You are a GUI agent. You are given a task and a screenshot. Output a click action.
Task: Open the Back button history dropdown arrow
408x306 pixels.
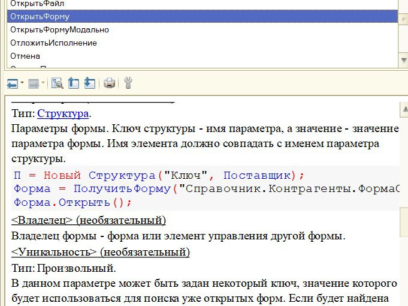(x=22, y=83)
